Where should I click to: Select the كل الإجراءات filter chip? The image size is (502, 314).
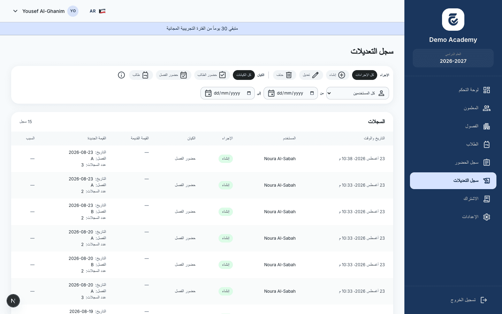point(365,75)
